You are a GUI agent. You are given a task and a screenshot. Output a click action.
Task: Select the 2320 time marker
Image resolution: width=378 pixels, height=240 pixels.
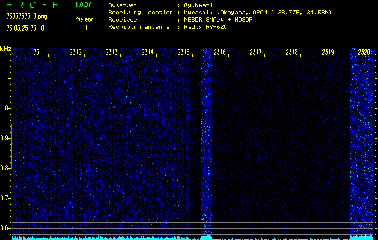point(364,53)
